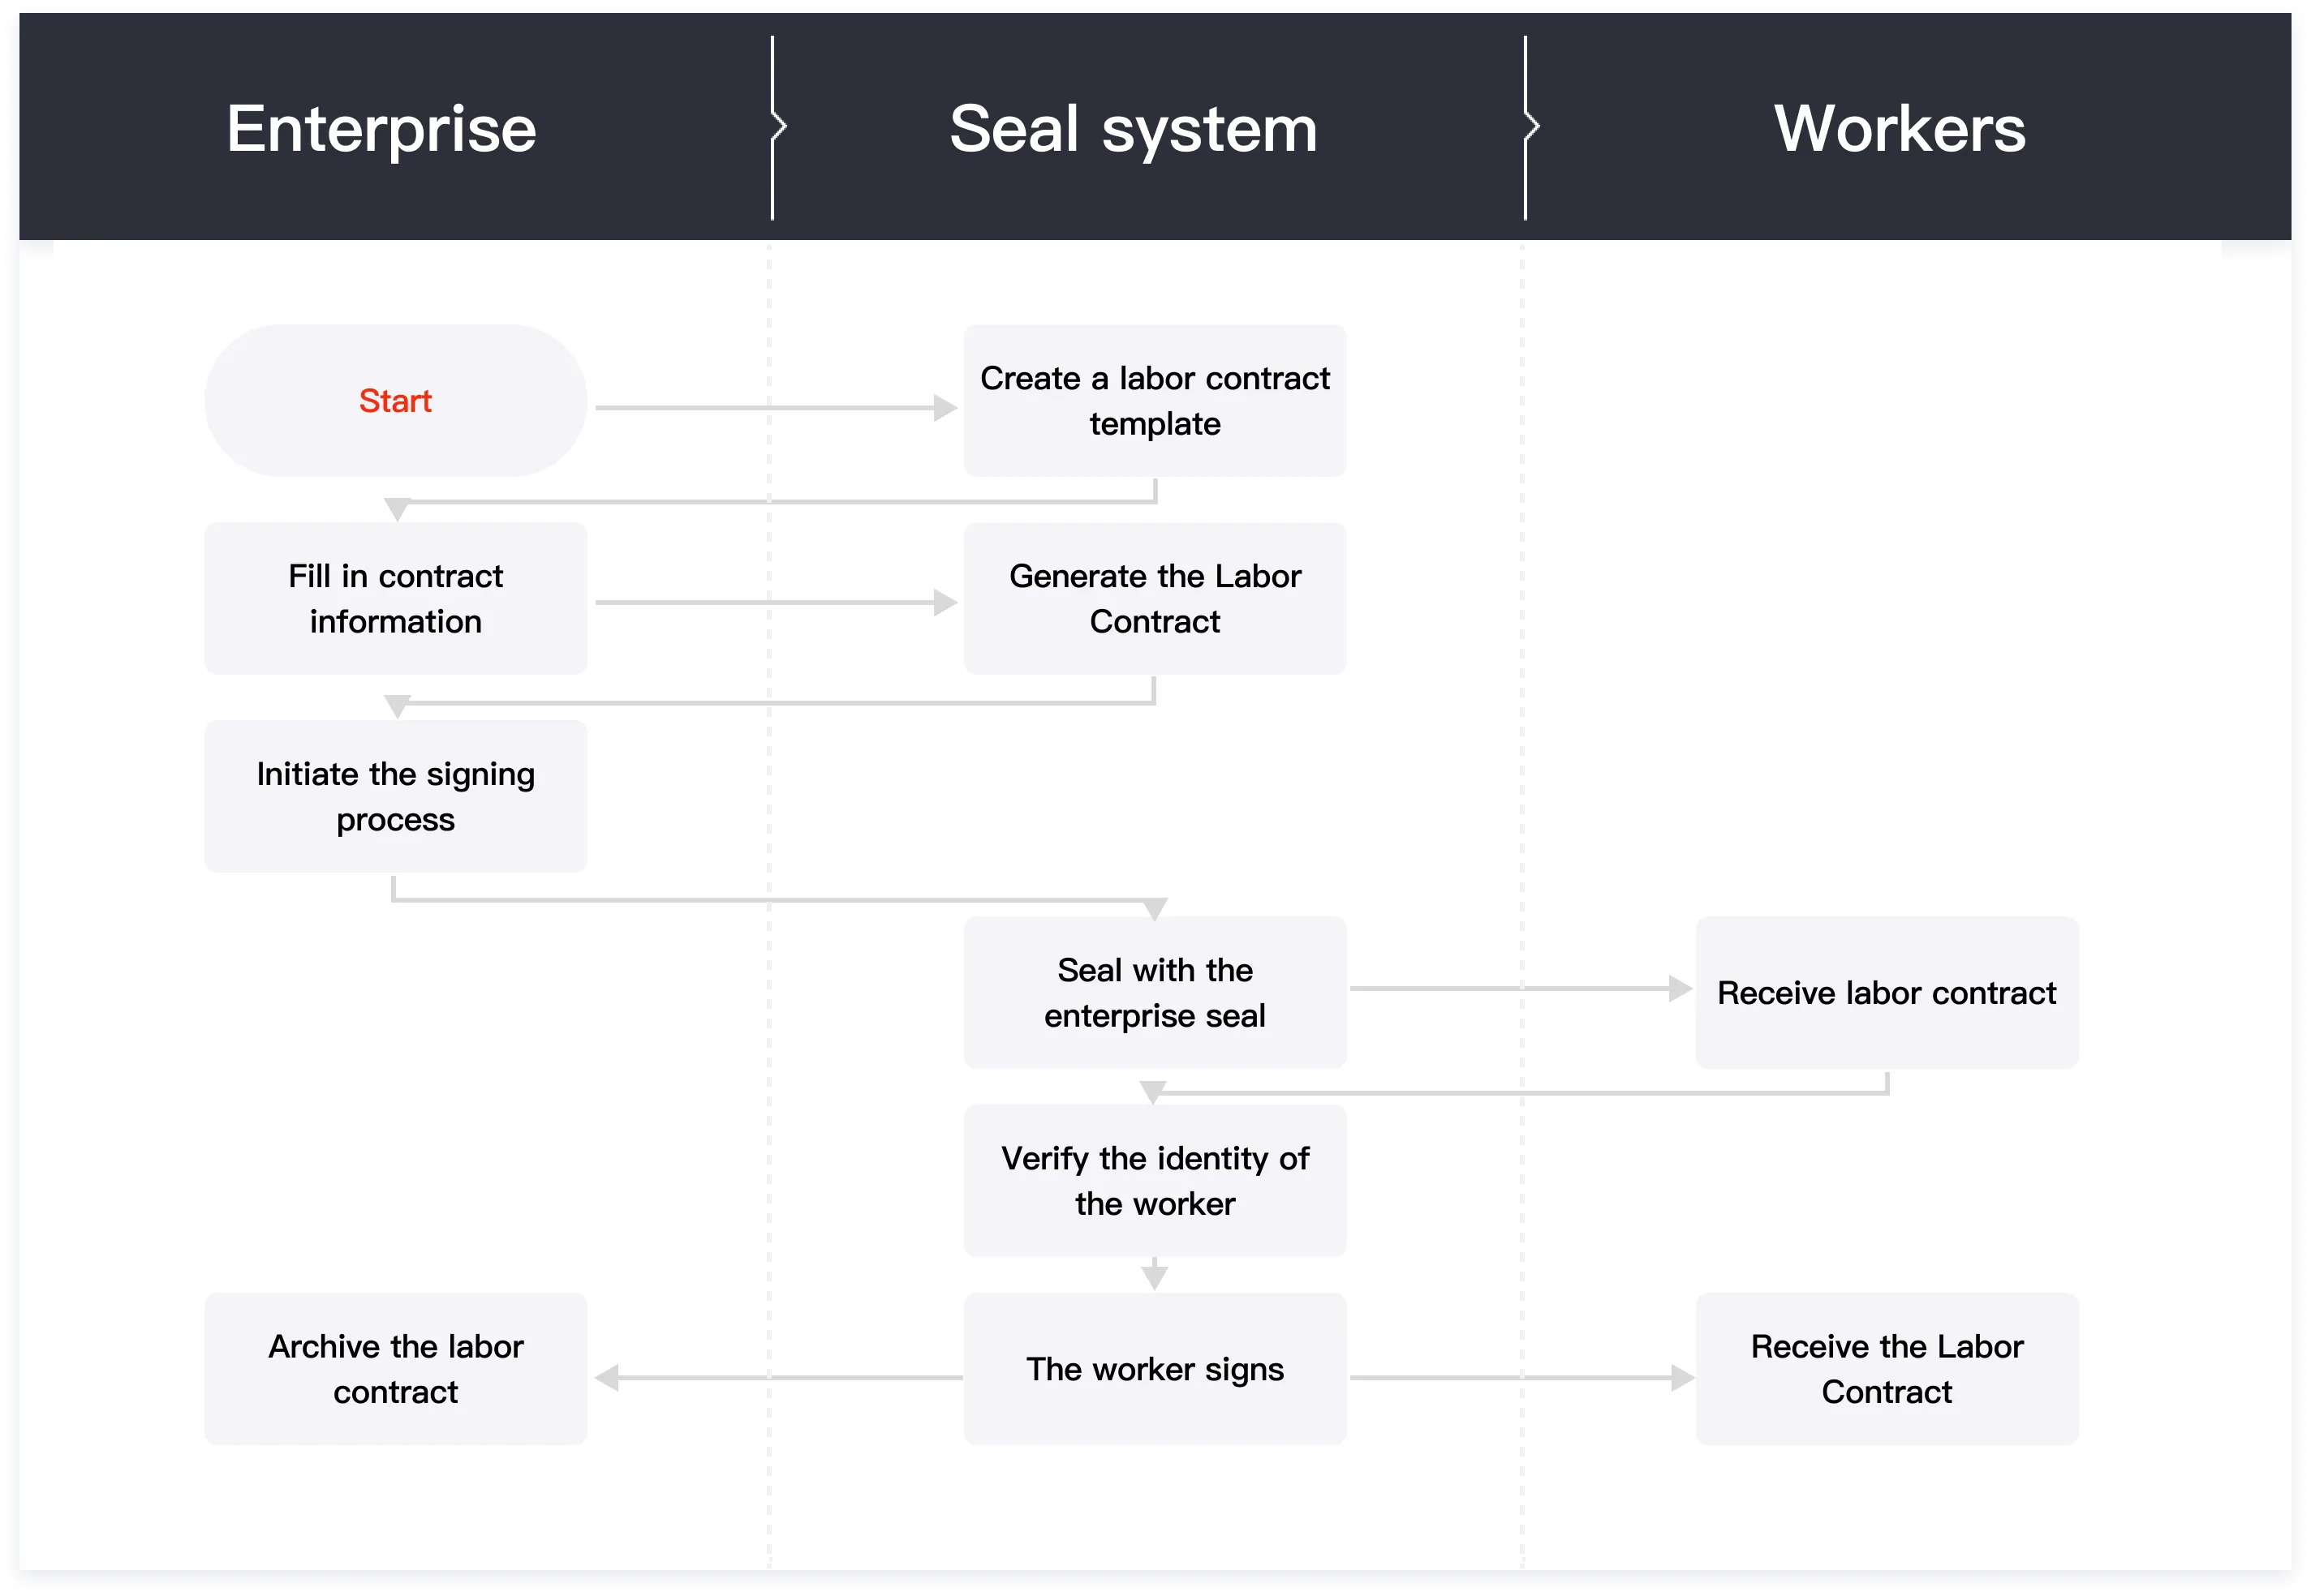Click the chevron between Seal system and Workers
The image size is (2311, 1596).
1530,127
